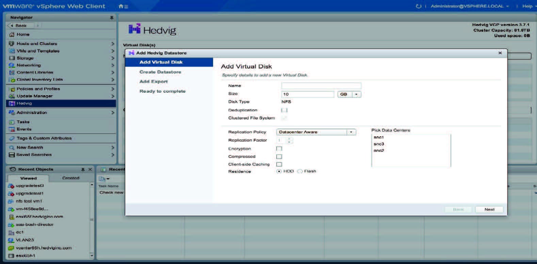537x264 pixels.
Task: Click the Tasks icon in Navigator
Action: coord(12,122)
